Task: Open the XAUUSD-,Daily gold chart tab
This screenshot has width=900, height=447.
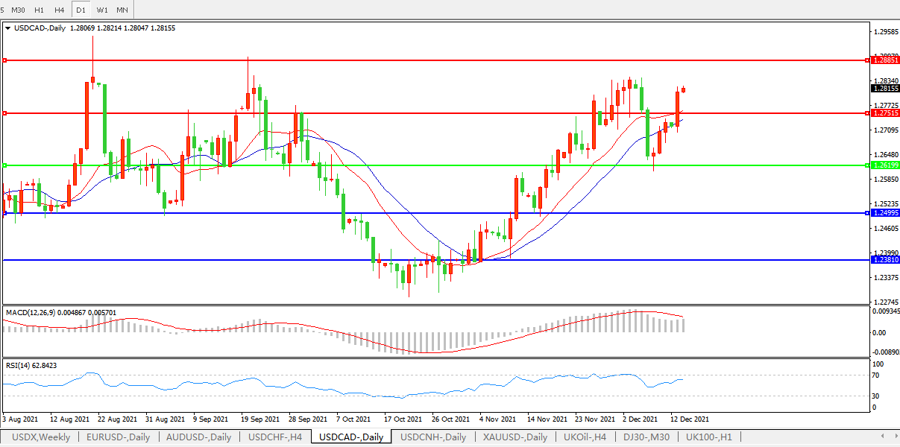Action: coord(515,437)
